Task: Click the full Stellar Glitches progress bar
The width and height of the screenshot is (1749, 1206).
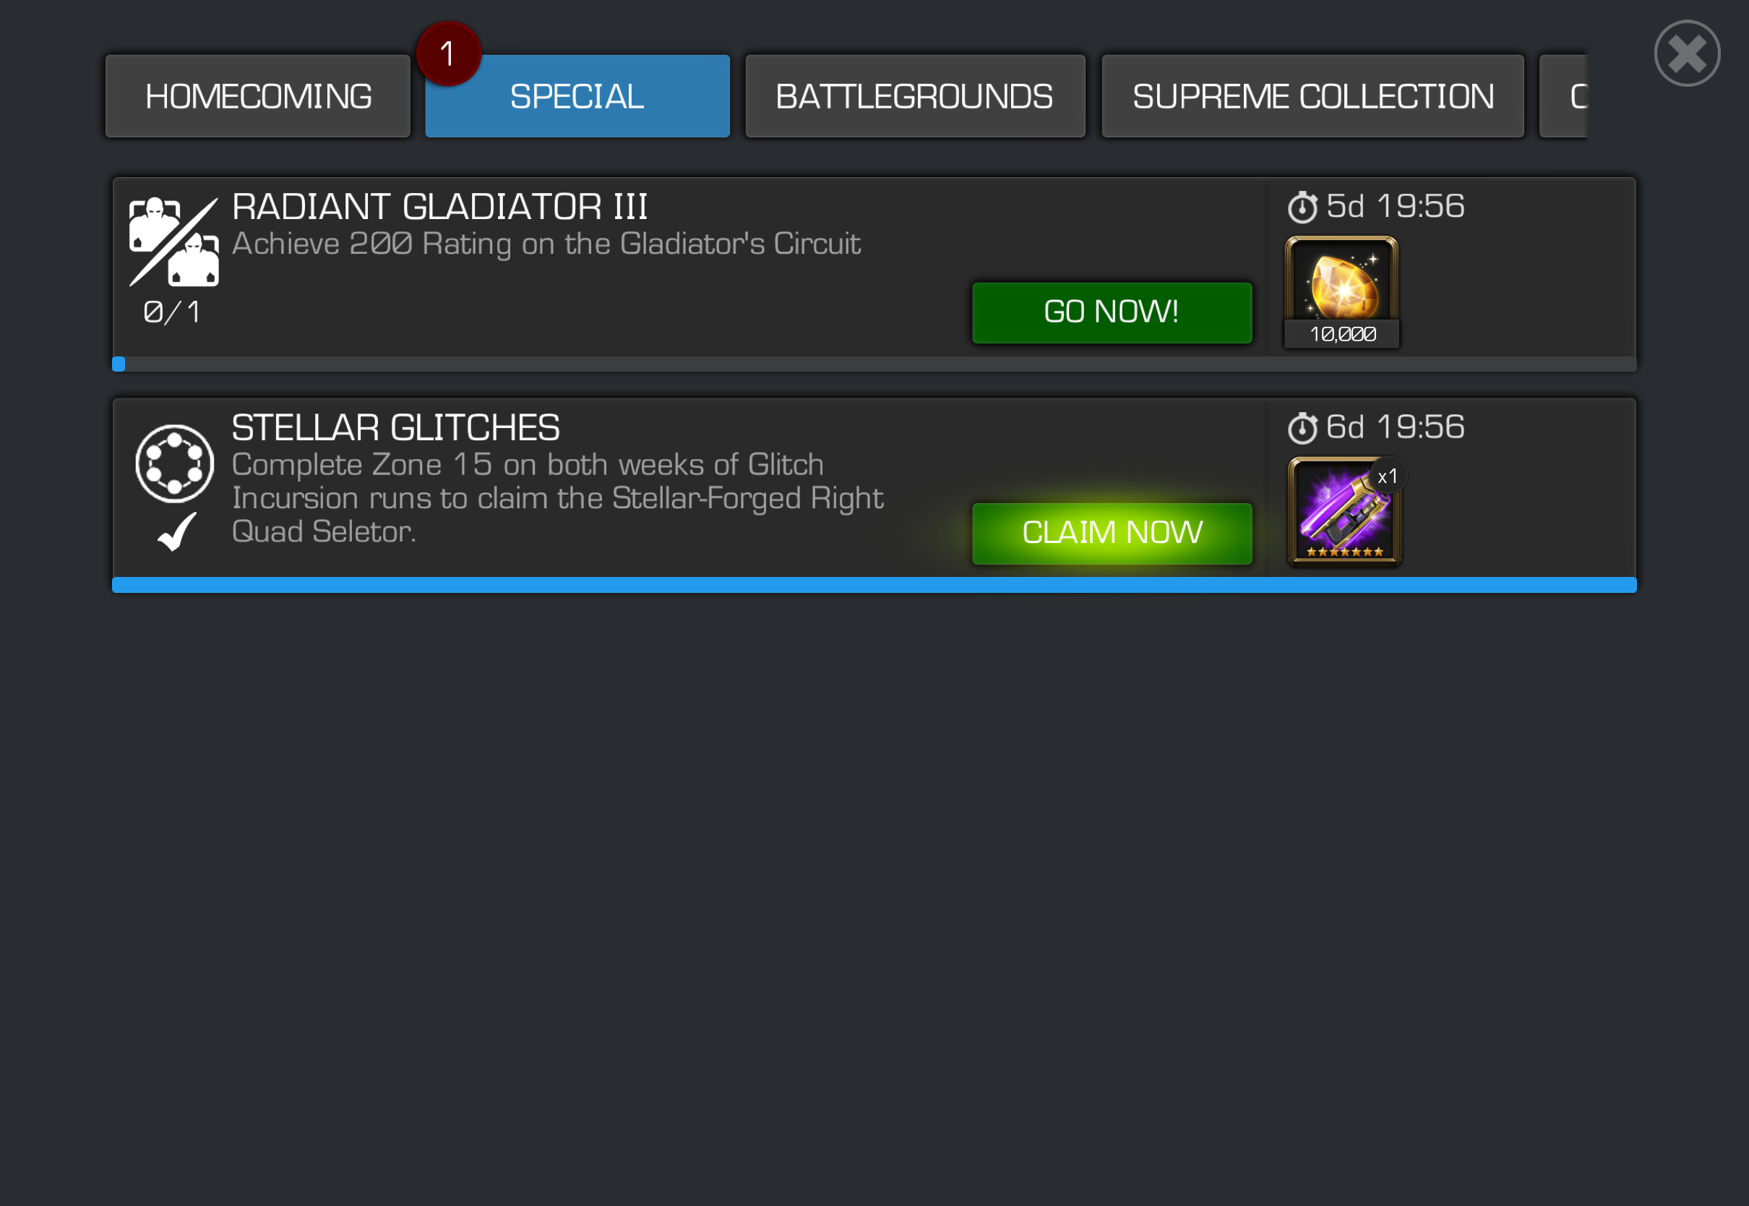Action: click(874, 585)
